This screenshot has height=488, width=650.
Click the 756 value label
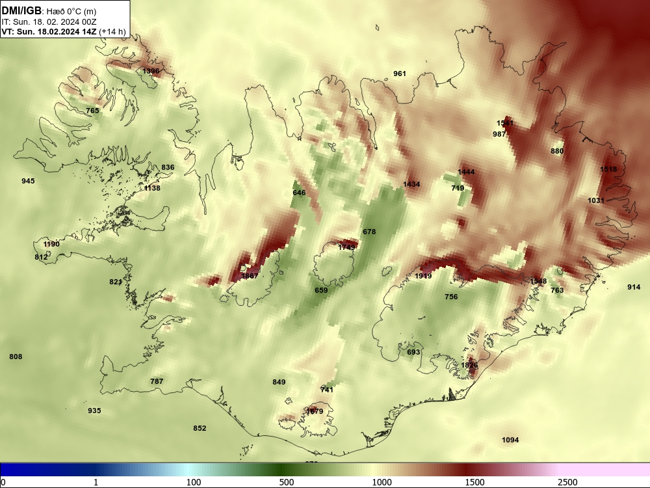click(452, 297)
